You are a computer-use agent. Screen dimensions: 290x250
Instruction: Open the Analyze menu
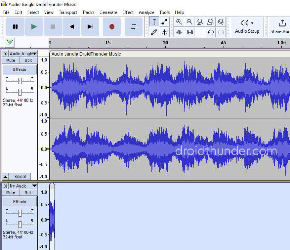(147, 12)
